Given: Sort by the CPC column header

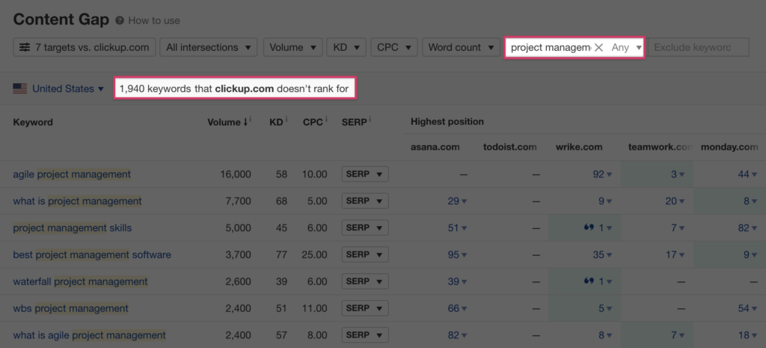Looking at the screenshot, I should point(314,122).
